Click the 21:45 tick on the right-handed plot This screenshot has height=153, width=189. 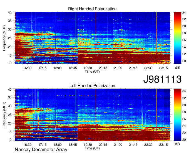tap(133, 68)
